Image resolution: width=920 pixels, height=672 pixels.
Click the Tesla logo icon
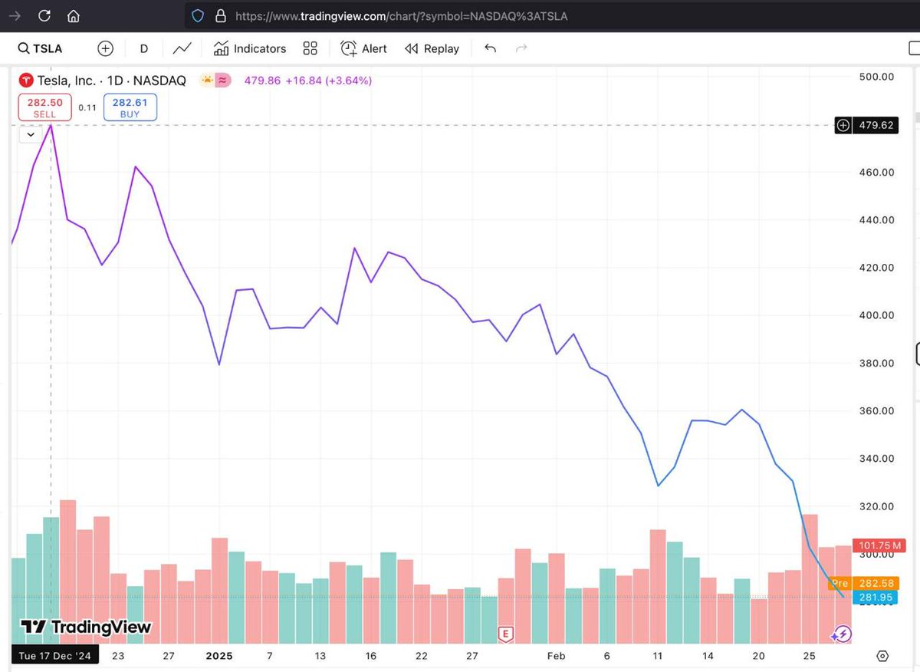(27, 80)
